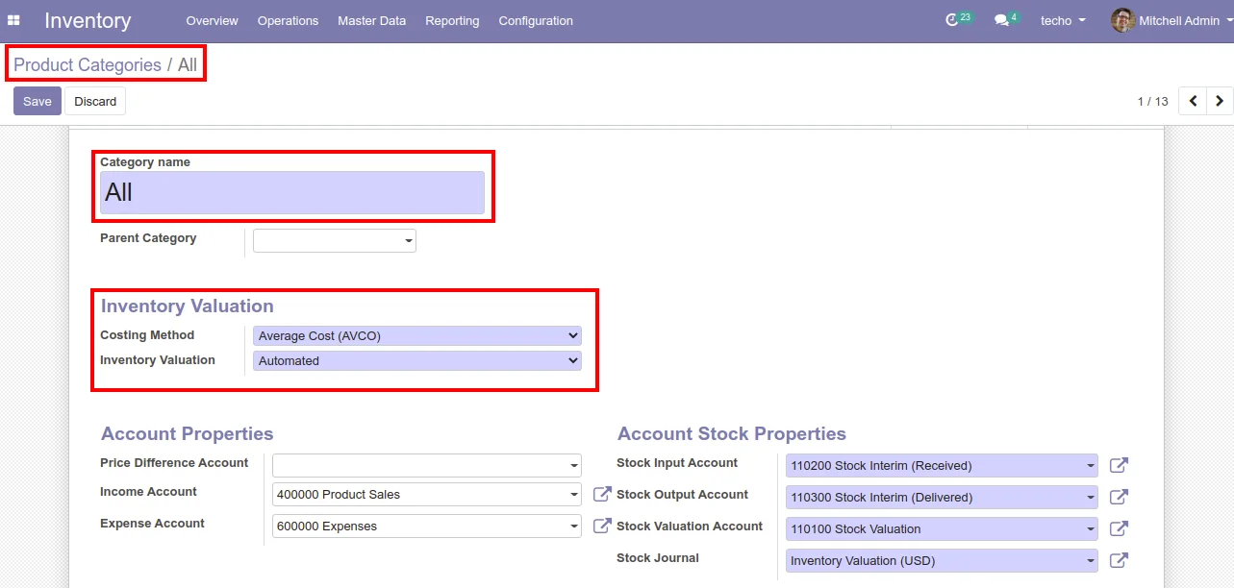
Task: Open external link for Stock Journal
Action: 1119,560
